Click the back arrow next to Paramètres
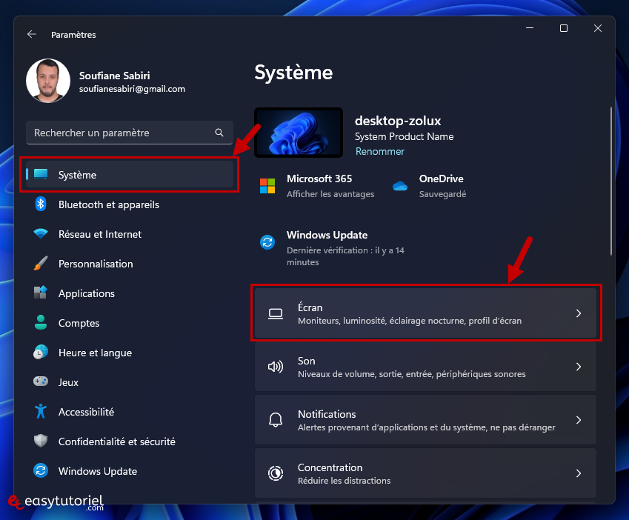The height and width of the screenshot is (520, 629). [32, 35]
